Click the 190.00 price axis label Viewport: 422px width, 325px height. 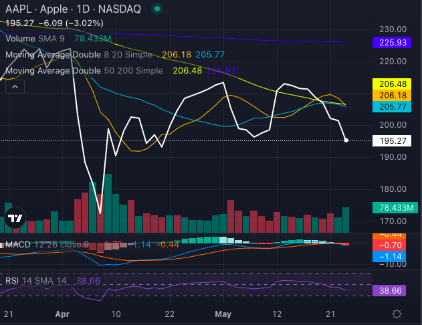393,157
